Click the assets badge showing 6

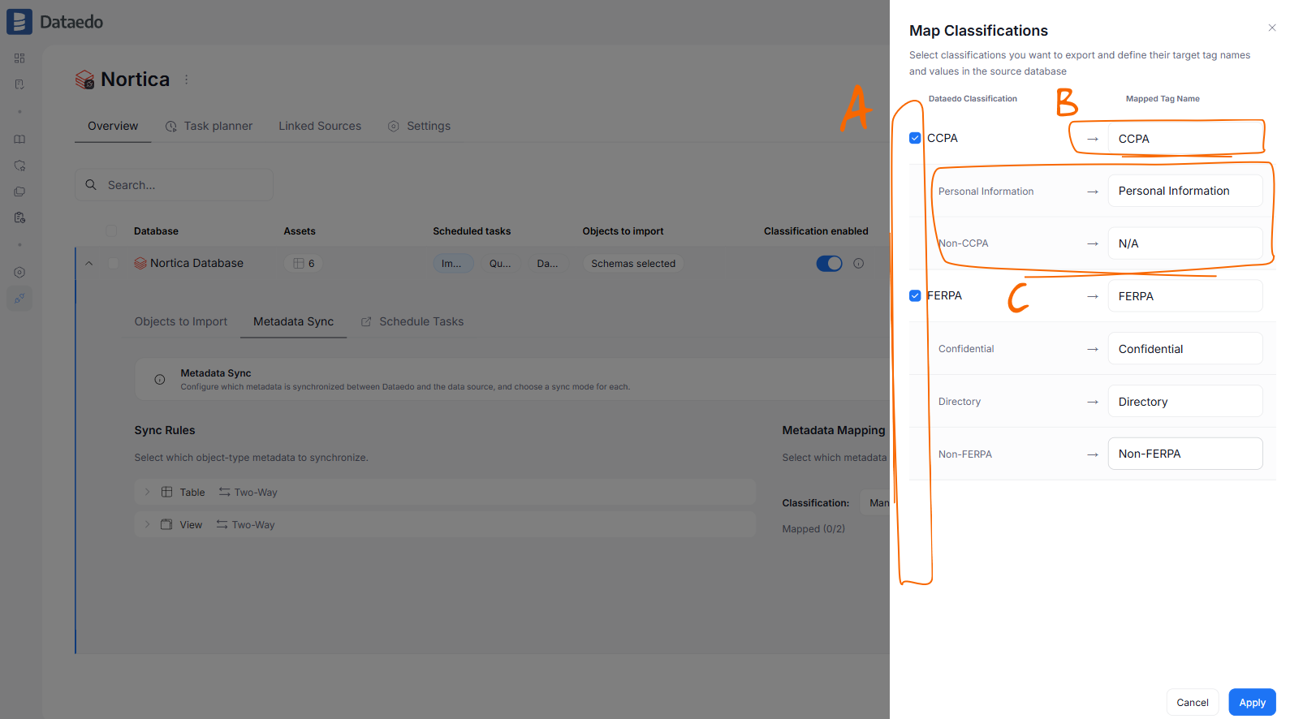(x=304, y=264)
